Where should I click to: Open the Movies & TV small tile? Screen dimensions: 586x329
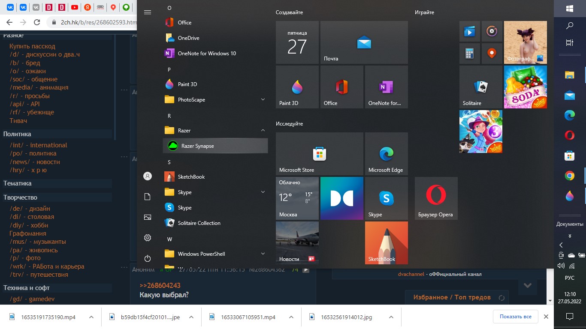pyautogui.click(x=470, y=31)
